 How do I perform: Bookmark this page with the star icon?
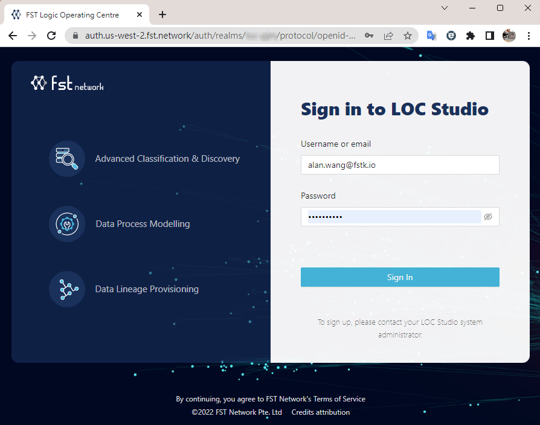[408, 36]
